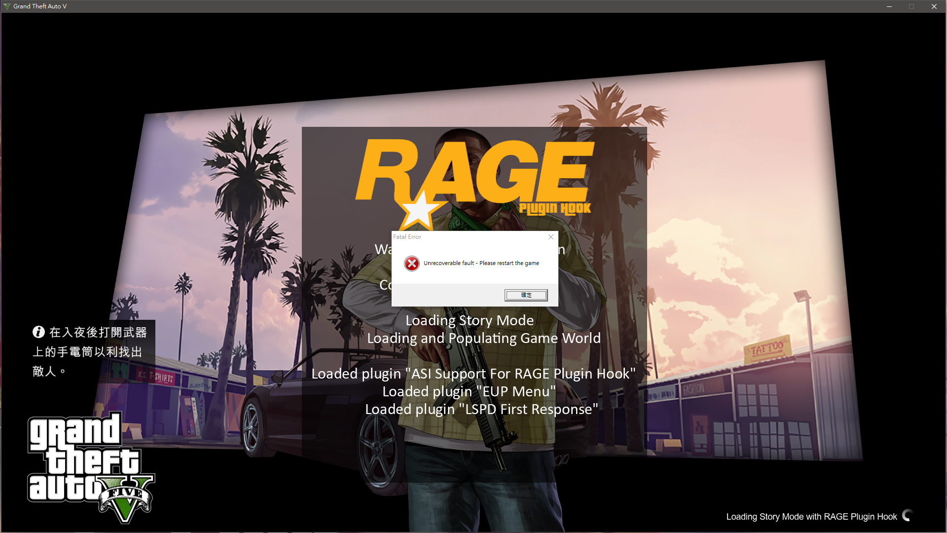Minimize the Grand Theft Auto V window
Screen dimensions: 947x533
click(889, 6)
